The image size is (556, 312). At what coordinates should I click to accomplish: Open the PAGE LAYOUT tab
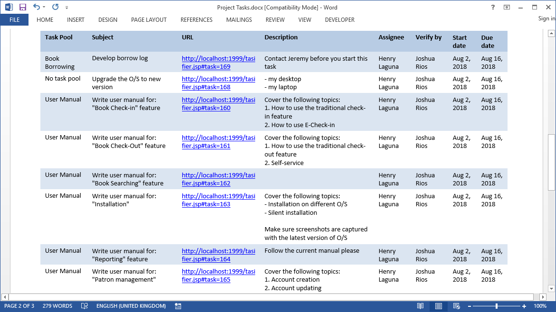(x=149, y=20)
